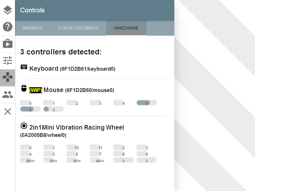Click the mouse device icon
This screenshot has height=191, width=306.
pyautogui.click(x=24, y=88)
